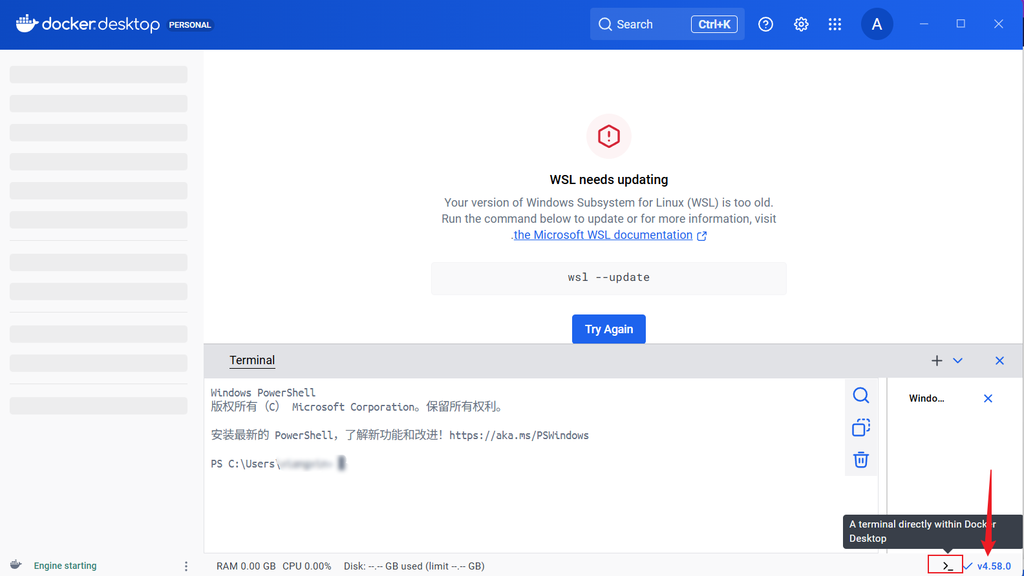Close the terminal panel
The height and width of the screenshot is (576, 1024).
coord(999,361)
